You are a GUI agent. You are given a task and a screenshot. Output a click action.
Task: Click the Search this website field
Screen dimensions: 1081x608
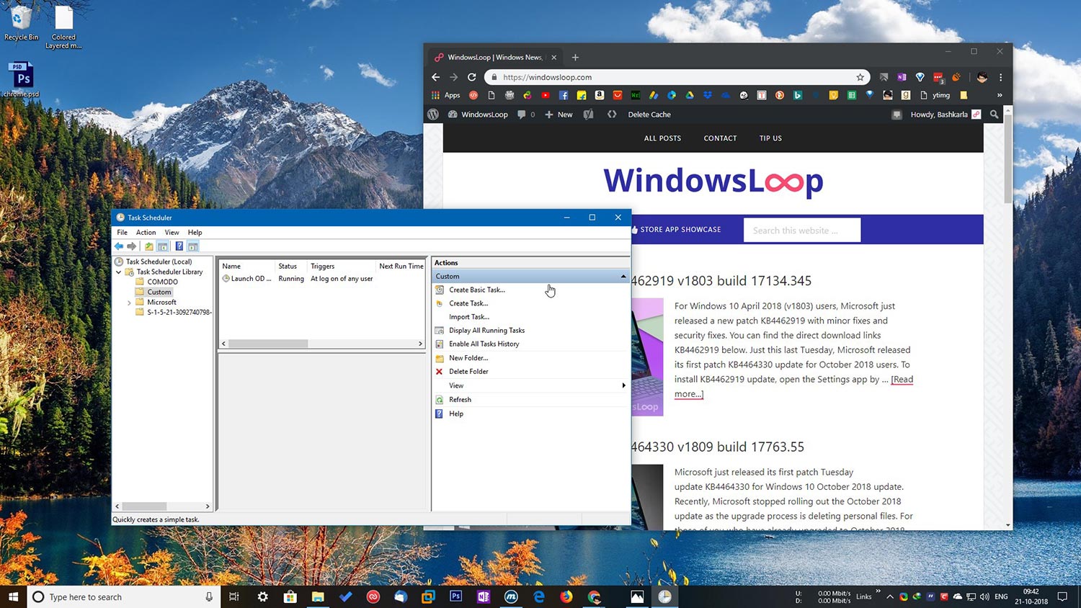[801, 230]
